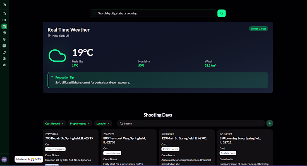Image resolution: width=307 pixels, height=166 pixels.
Task: Click the Real-Time Weather title
Action: (69, 30)
